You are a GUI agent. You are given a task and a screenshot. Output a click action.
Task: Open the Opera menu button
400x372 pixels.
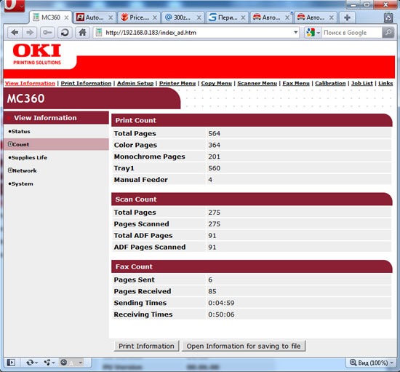click(x=14, y=5)
